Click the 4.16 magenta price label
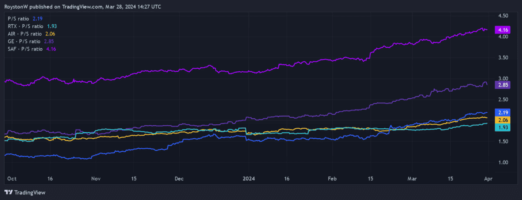This screenshot has width=522, height=200. (x=503, y=30)
